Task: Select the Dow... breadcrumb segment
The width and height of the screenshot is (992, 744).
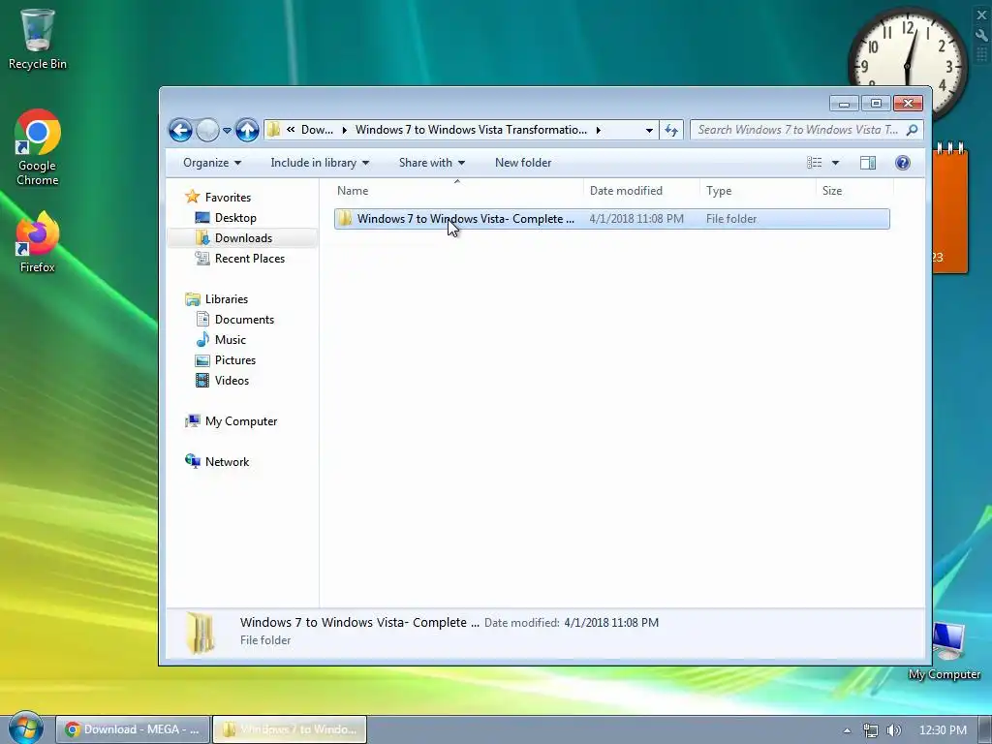Action: 317,130
